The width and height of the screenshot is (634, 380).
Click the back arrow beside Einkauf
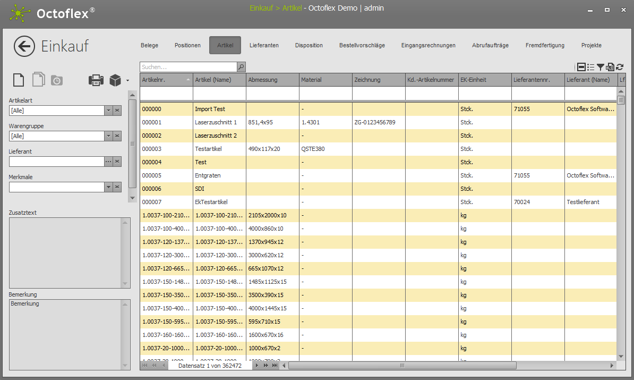point(24,47)
